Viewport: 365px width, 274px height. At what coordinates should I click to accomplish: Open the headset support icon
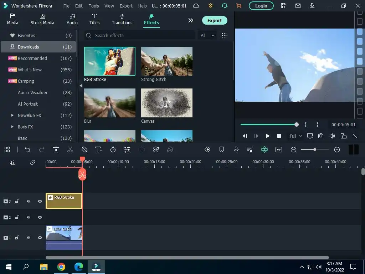coord(225,6)
